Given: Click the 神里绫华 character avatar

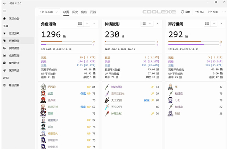Looking at the screenshot, I should pos(43,120).
